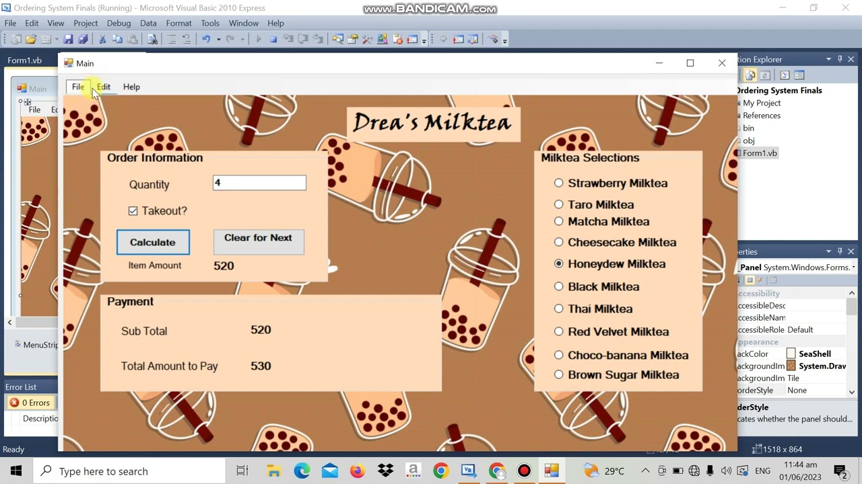The width and height of the screenshot is (862, 484).
Task: Click the Clear for Next button
Action: 259,242
